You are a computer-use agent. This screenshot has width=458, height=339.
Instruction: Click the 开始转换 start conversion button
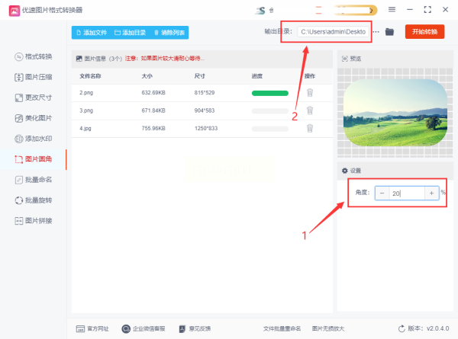point(424,31)
